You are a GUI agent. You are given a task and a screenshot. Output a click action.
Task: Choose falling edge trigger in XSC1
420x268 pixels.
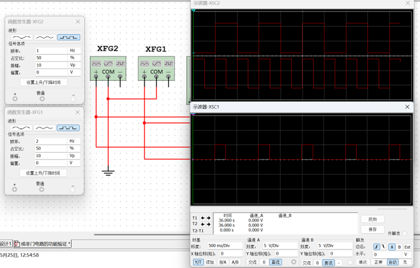point(383,247)
